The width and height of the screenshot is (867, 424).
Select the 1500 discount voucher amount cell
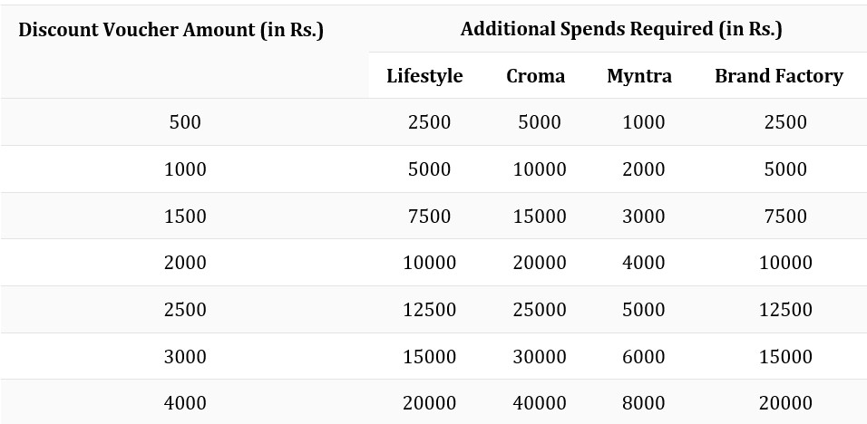(185, 217)
